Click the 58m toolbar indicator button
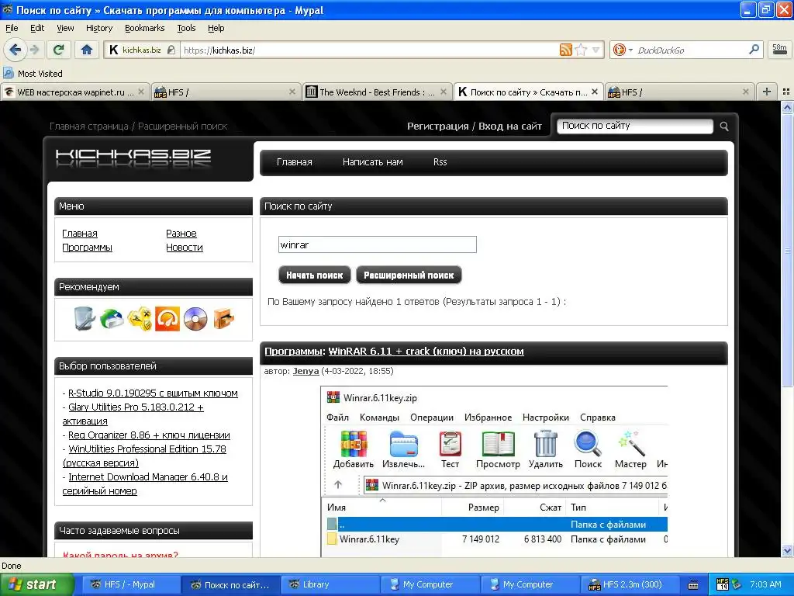Viewport: 794px width, 596px height. click(x=779, y=50)
